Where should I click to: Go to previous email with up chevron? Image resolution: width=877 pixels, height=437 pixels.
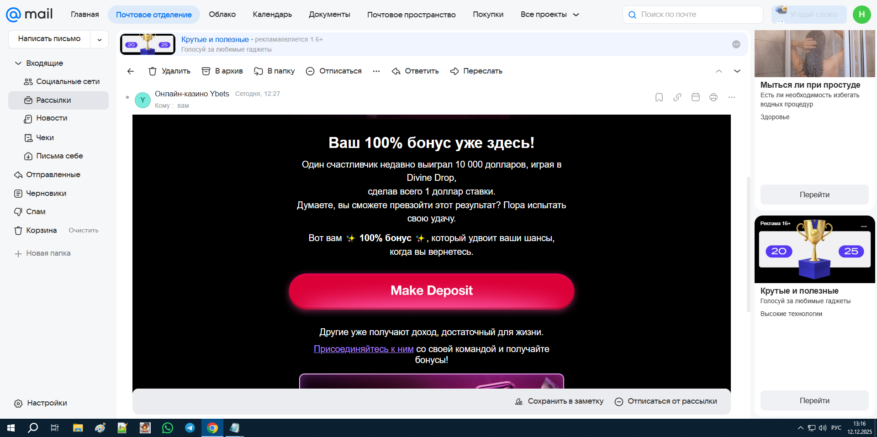click(x=719, y=71)
